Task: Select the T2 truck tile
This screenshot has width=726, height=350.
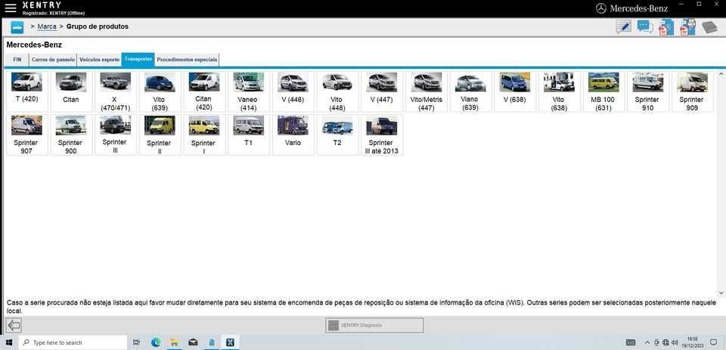Action: click(337, 135)
